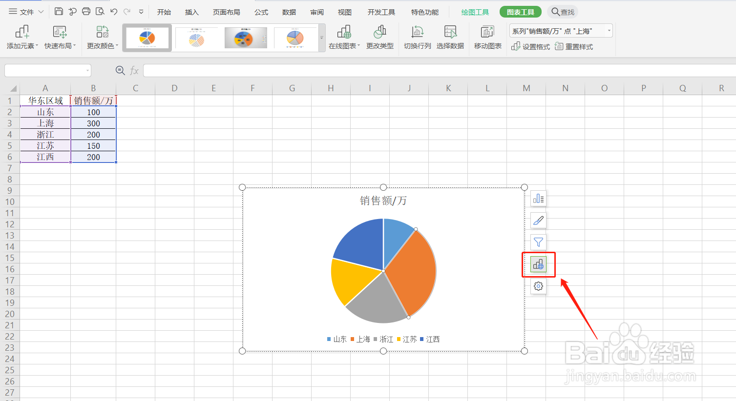
Task: Open the chart element selector showing 系列 销售额/万
Action: 561,31
